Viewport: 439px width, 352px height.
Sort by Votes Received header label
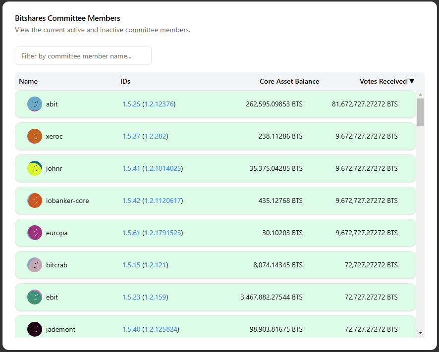coord(383,81)
